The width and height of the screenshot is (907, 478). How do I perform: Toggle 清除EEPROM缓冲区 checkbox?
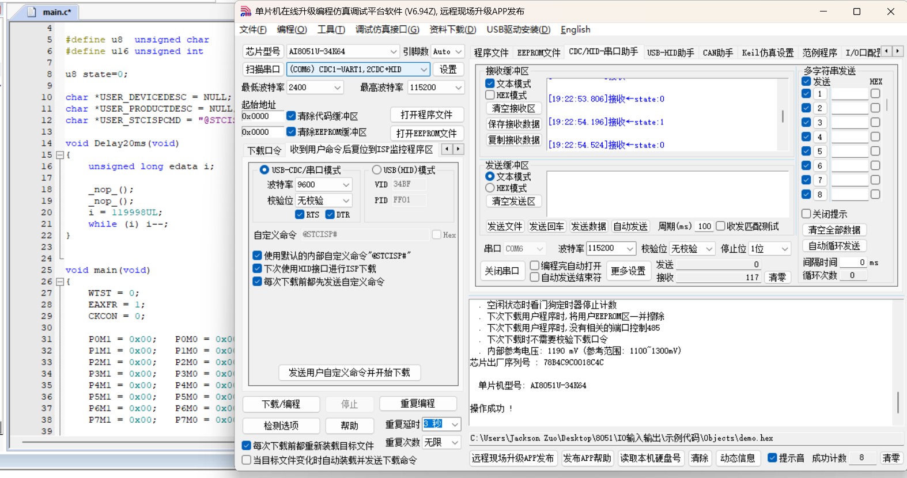coord(291,132)
